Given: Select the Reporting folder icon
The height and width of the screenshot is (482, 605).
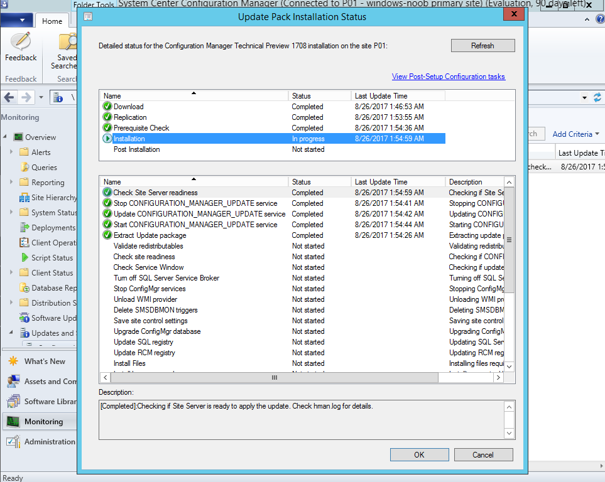Looking at the screenshot, I should (24, 182).
